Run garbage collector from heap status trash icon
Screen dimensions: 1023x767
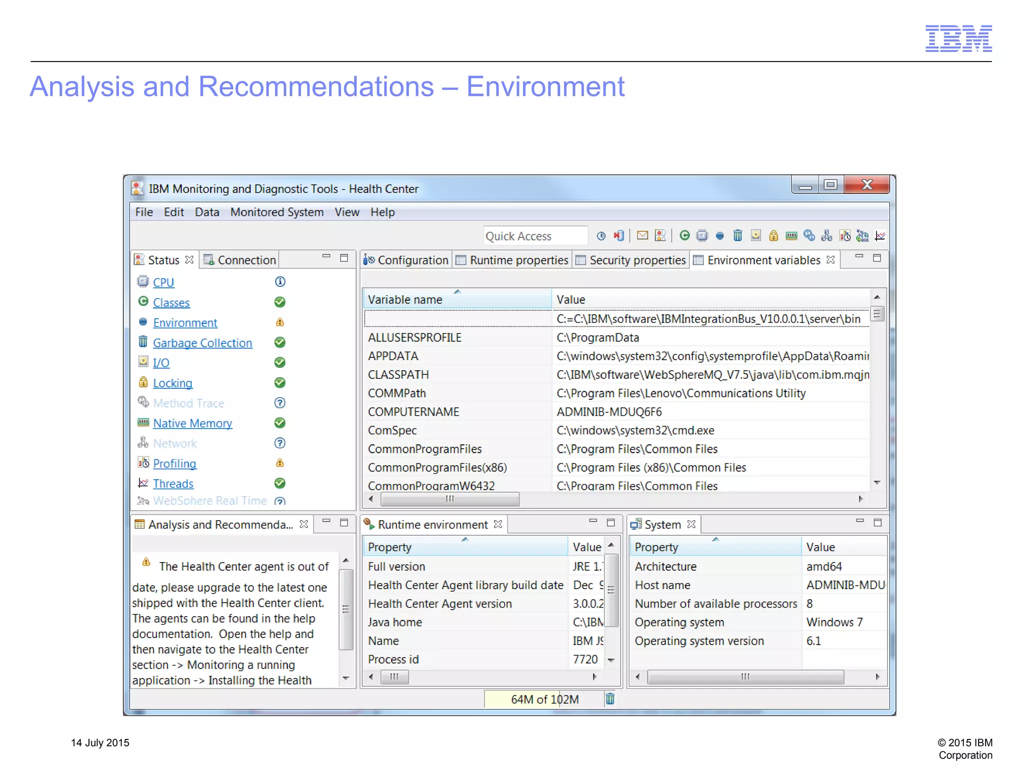(x=610, y=699)
